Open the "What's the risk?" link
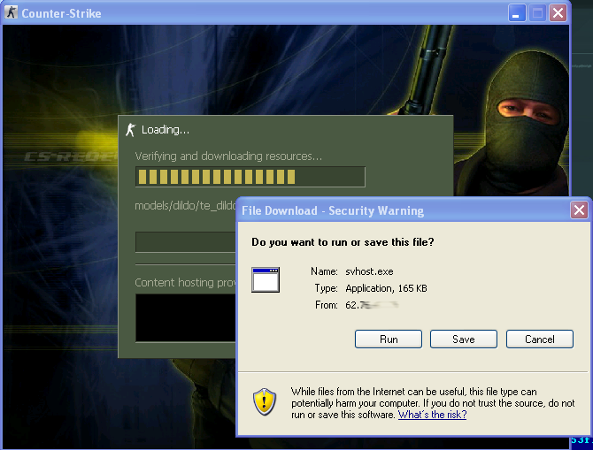Image resolution: width=593 pixels, height=450 pixels. click(432, 415)
